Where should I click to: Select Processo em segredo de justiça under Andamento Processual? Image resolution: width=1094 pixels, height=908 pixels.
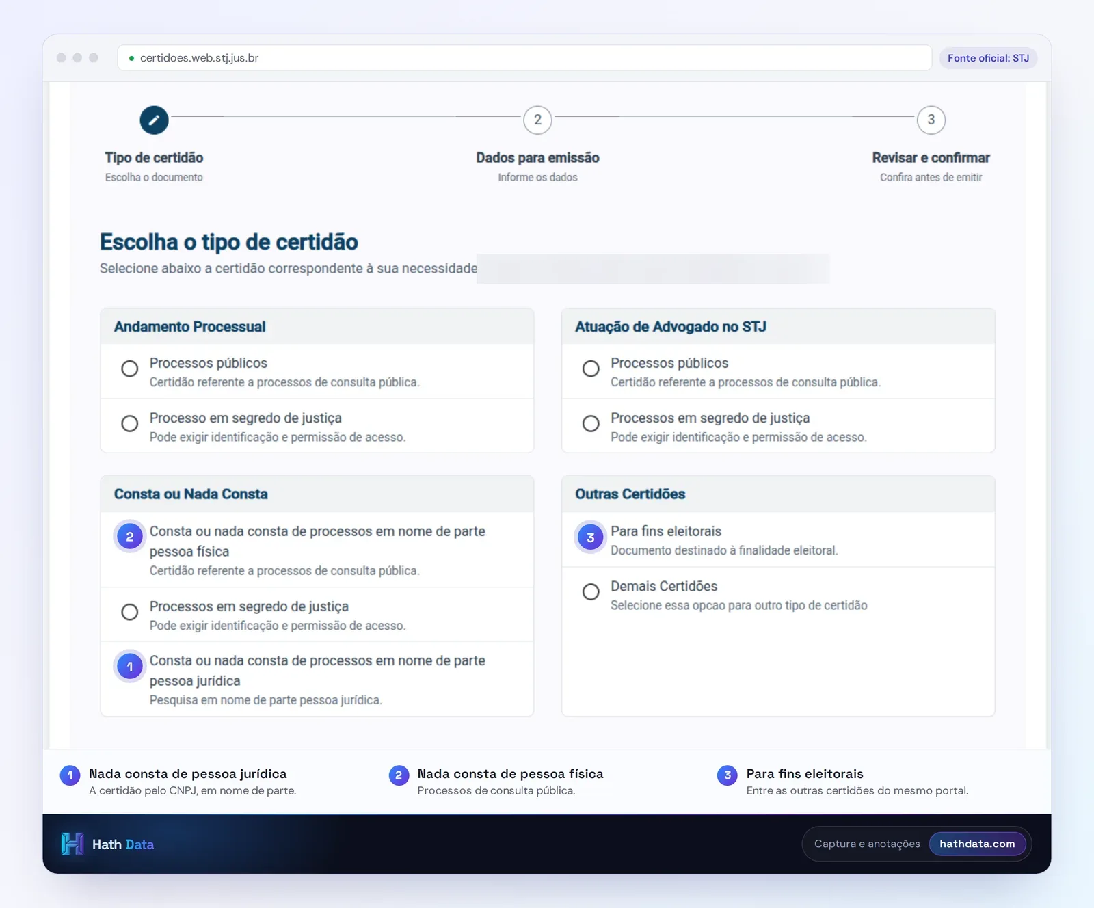129,423
